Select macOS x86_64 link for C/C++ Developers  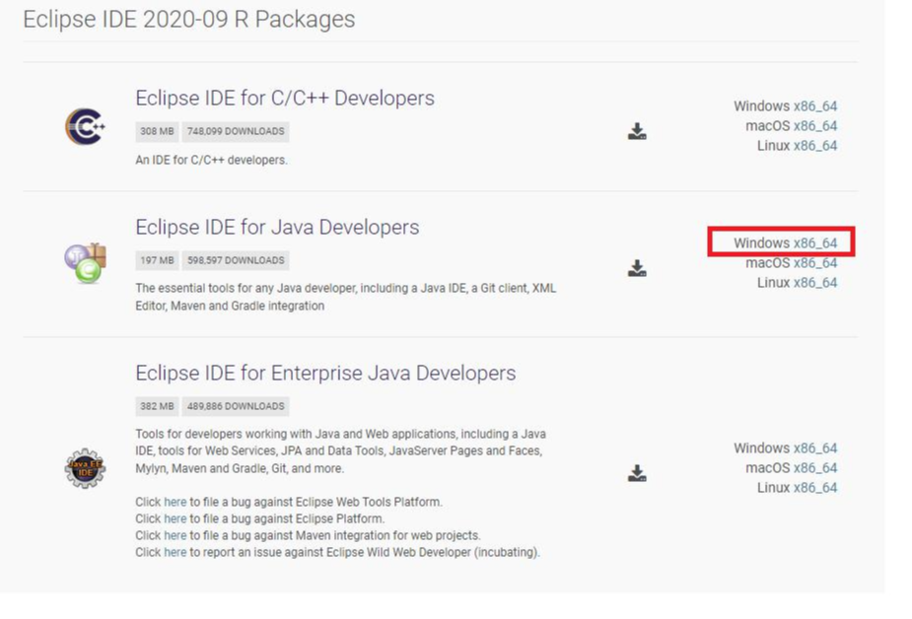(814, 126)
